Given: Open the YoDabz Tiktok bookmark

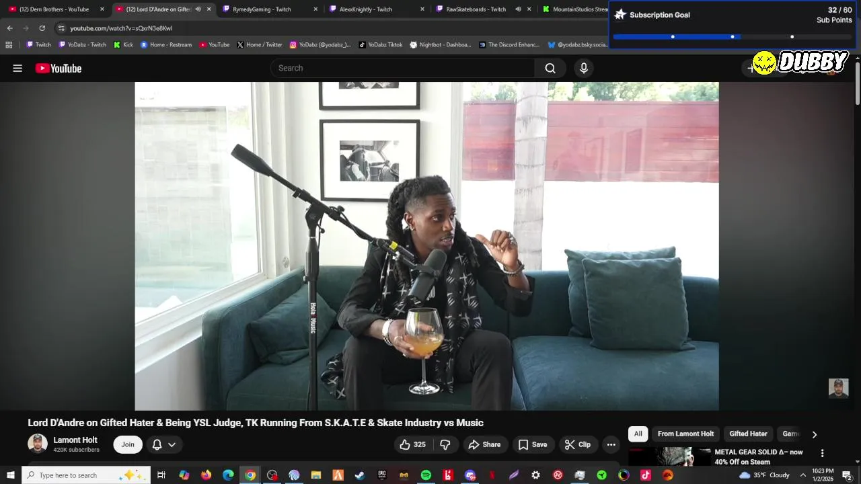Looking at the screenshot, I should (x=380, y=45).
